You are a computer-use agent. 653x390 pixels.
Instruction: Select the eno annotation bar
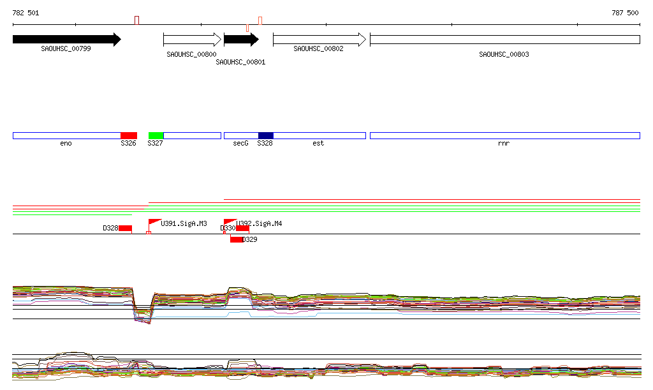[66, 135]
